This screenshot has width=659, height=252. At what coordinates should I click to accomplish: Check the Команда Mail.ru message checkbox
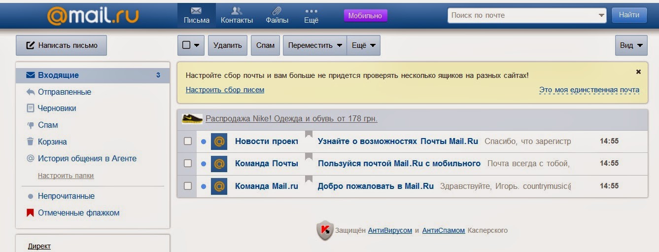tap(187, 186)
